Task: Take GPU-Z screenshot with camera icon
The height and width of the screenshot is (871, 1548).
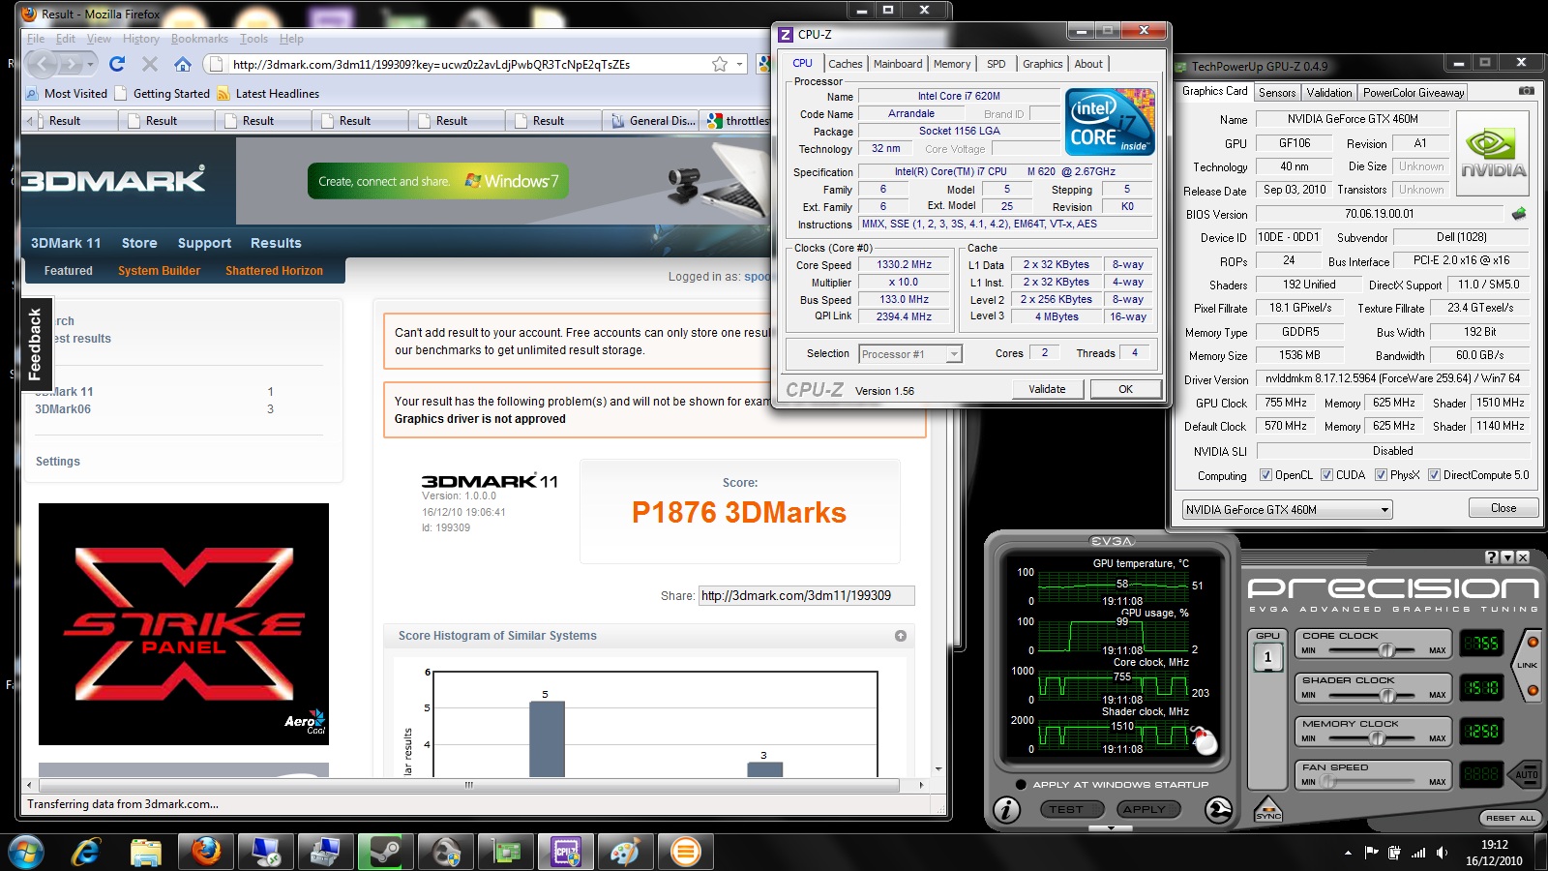Action: click(1527, 91)
